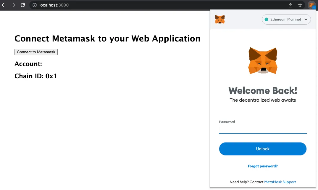Click the 'Chain ID: 0x1' text
This screenshot has height=190, width=318.
pos(36,76)
